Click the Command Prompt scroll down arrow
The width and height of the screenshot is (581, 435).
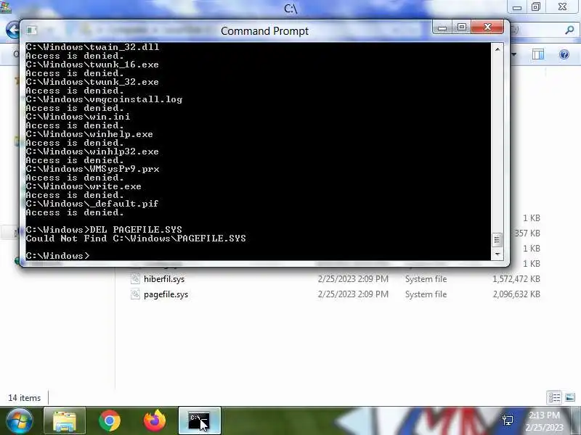point(497,254)
